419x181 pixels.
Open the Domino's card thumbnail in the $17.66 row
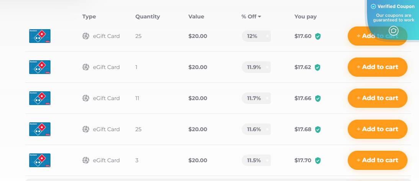[x=40, y=98]
